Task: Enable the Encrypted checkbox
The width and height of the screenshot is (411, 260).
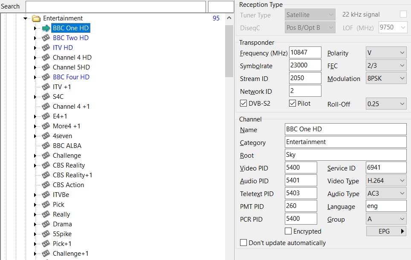Action: point(288,231)
